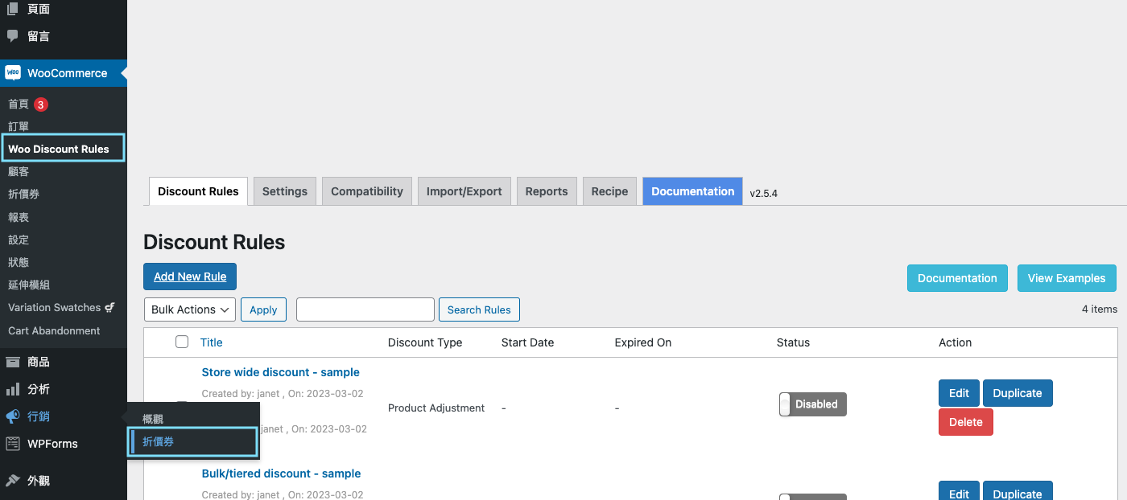Click the Add New Rule button
This screenshot has width=1127, height=500.
[x=190, y=277]
